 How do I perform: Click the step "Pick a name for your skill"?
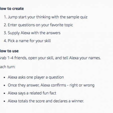tap(29, 41)
